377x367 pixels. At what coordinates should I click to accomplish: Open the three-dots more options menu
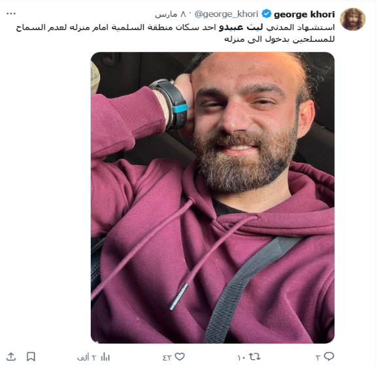point(11,14)
